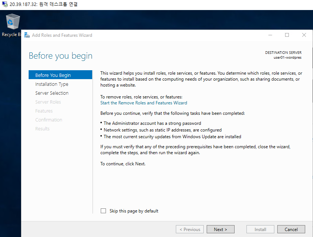Maximize the wizard window
313x237 pixels.
pyautogui.click(x=287, y=35)
